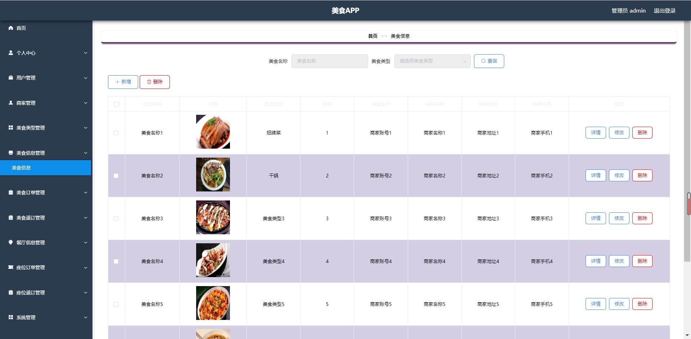Select the 美食订单管理 clipboard icon
Screen dimensions: 691x339
(x=11, y=193)
